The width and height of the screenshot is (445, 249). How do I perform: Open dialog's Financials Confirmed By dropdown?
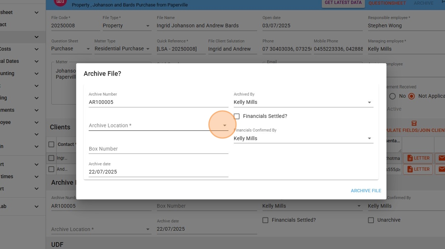click(x=369, y=138)
